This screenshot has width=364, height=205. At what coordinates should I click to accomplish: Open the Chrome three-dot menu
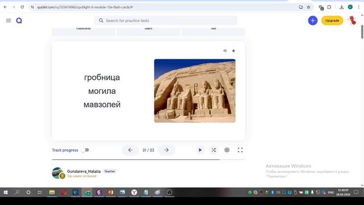pyautogui.click(x=359, y=7)
